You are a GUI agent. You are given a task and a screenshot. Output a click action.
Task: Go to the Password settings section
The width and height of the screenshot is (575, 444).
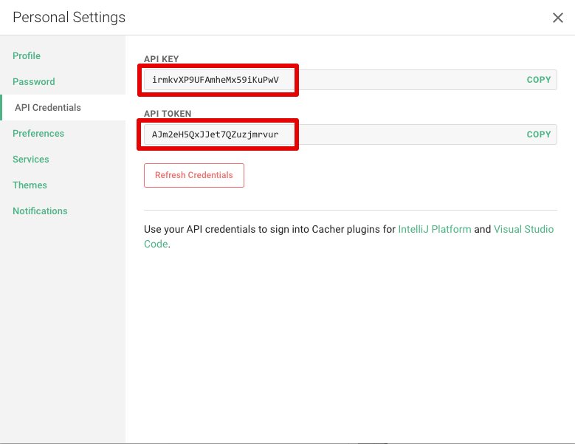pos(34,82)
